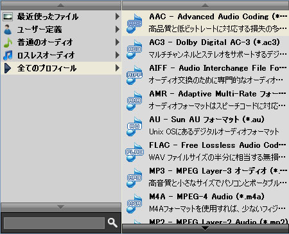Expand the 全てのプロフィール submenu arrow
Screen dimensions: 289x234
click(x=117, y=68)
